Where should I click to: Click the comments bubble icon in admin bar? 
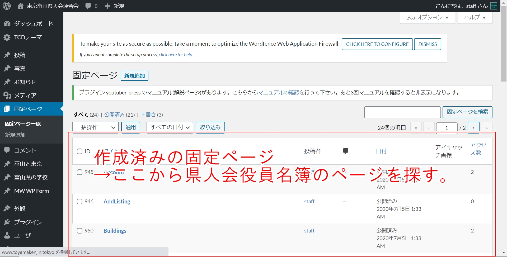tap(88, 6)
